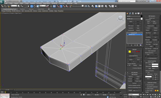The width and height of the screenshot is (161, 98).
Task: Select Element sub-object level icon
Action: click(139, 52)
